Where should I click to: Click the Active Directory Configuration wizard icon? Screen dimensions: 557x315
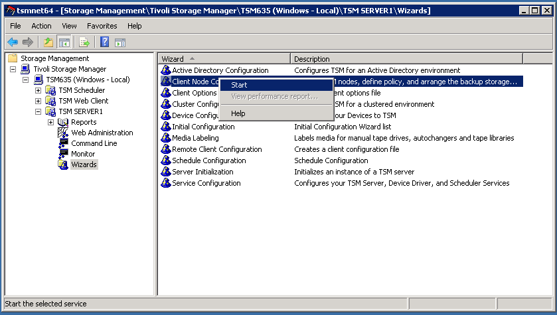165,70
